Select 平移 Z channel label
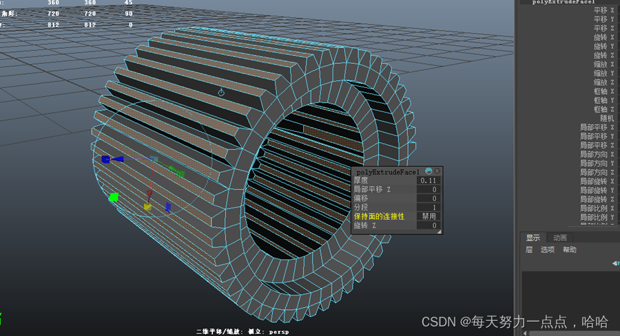 pos(604,28)
